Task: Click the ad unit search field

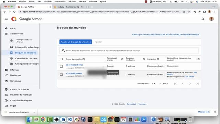Action: tap(129, 51)
